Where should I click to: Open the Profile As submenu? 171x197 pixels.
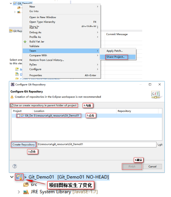[61, 37]
